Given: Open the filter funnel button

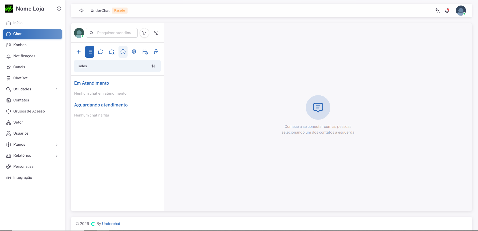Looking at the screenshot, I should [x=144, y=33].
